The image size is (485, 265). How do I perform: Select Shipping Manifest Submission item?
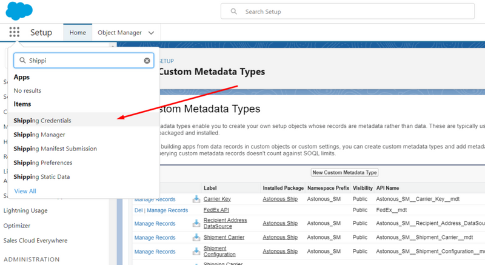(84, 149)
